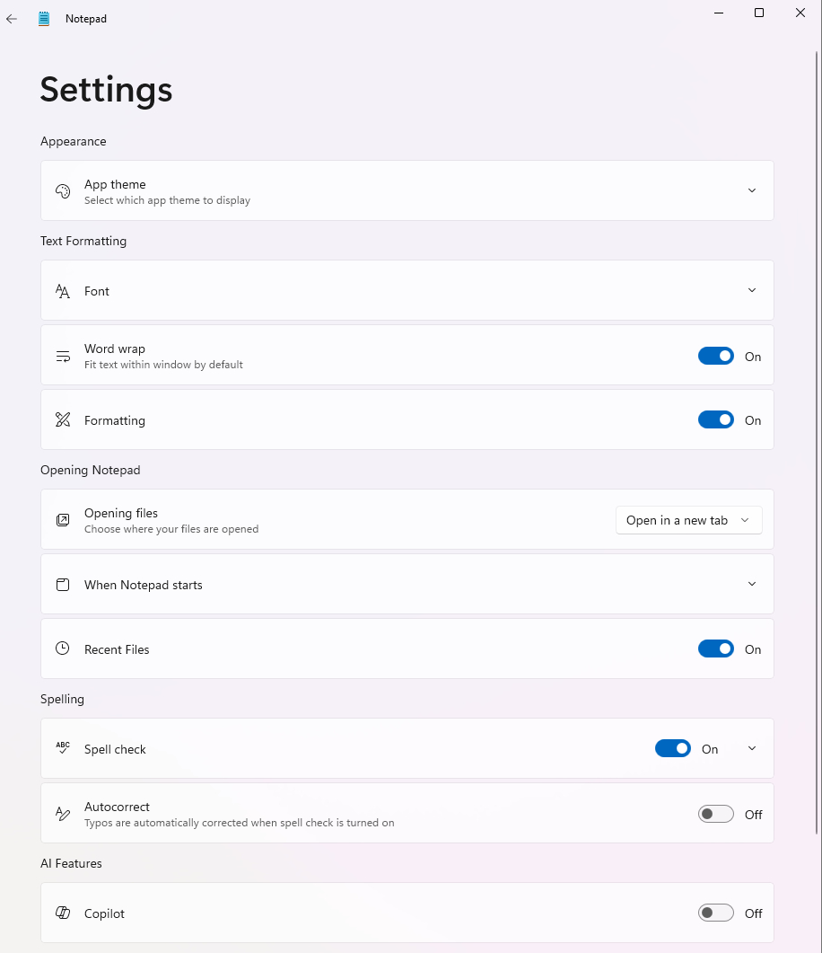Expand the App theme section
This screenshot has width=822, height=953.
(752, 190)
